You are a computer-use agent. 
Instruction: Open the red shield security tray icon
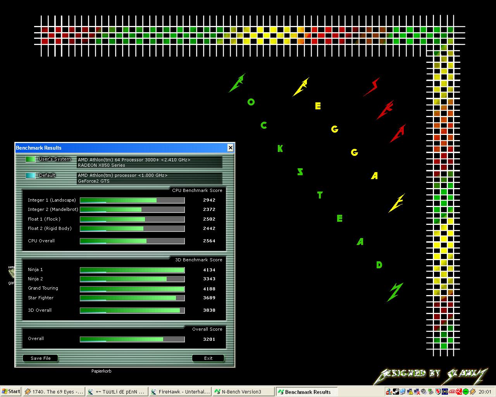438,392
